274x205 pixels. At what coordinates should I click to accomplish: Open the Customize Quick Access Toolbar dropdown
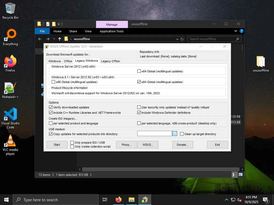tap(59, 24)
